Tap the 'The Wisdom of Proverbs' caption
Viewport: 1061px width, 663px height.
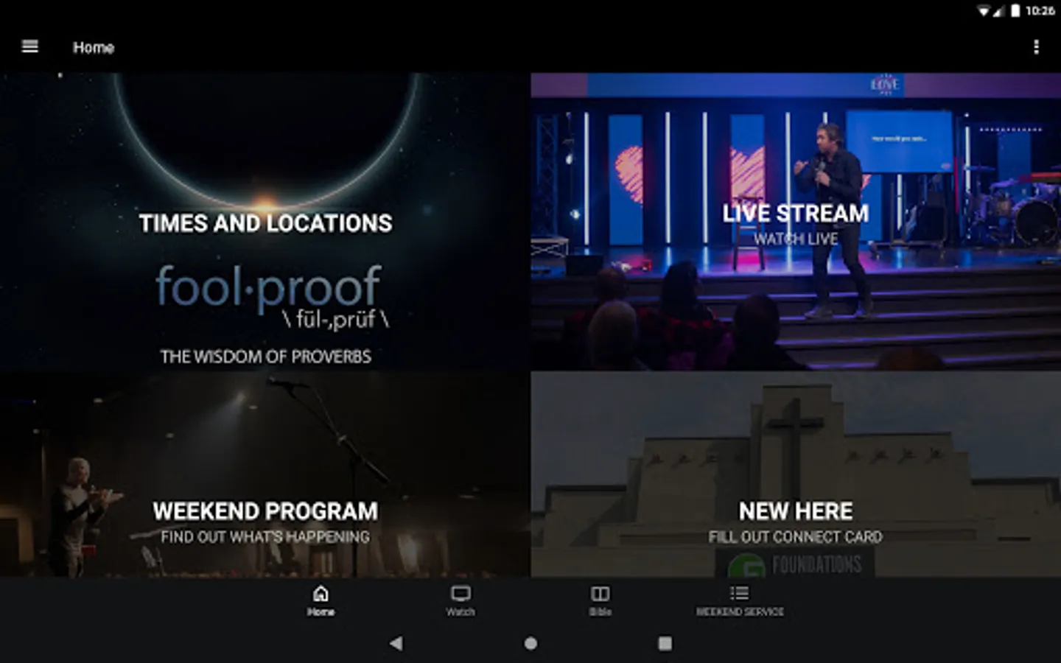click(x=266, y=357)
